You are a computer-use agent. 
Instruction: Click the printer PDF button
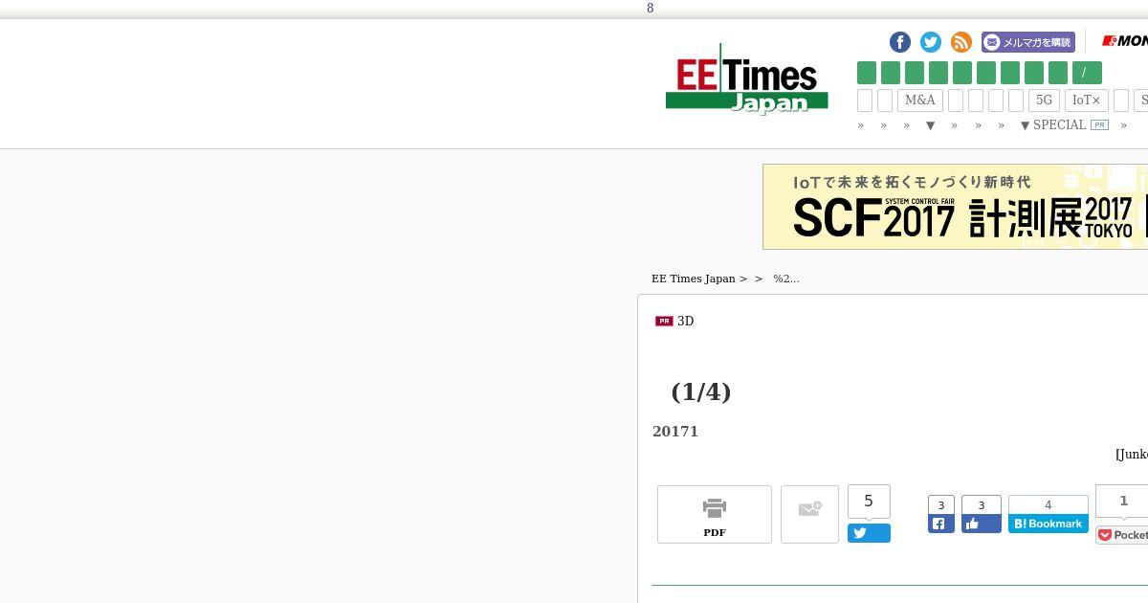click(715, 515)
